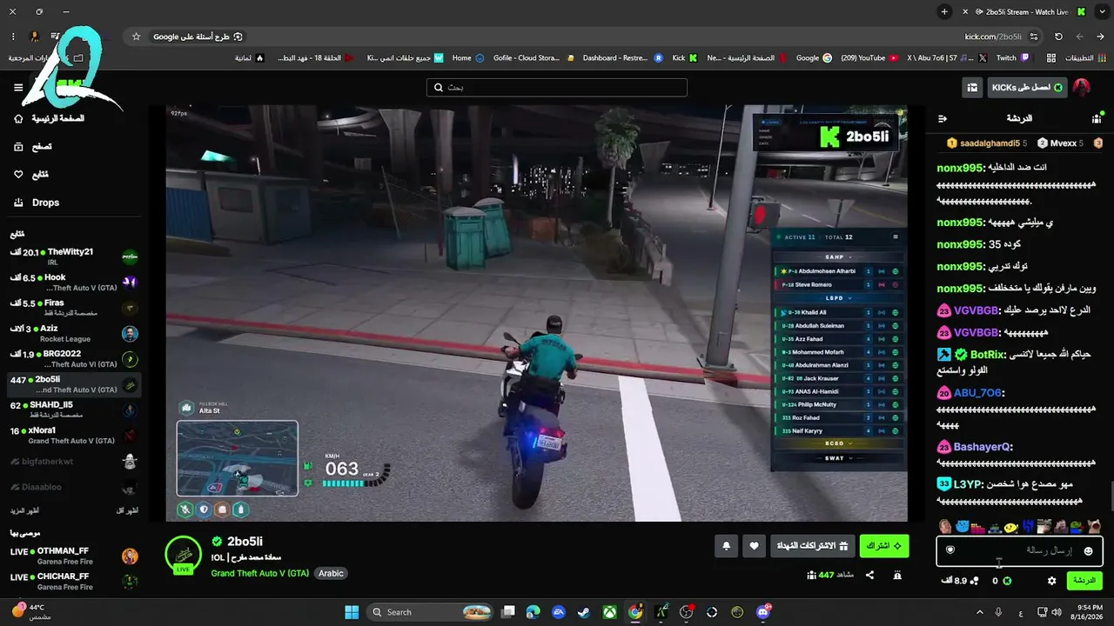Open Firas channel in followed list
This screenshot has width=1114, height=626.
pos(74,308)
